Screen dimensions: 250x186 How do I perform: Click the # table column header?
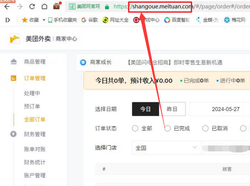click(104, 169)
